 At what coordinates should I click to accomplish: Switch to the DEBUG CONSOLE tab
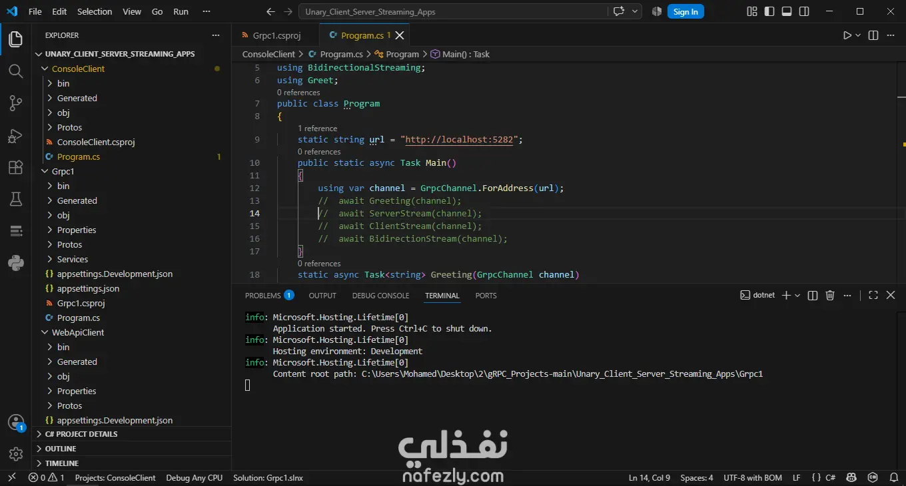point(380,295)
